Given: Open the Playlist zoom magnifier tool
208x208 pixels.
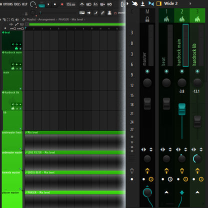Looking at the screenshot, I should [12, 19].
